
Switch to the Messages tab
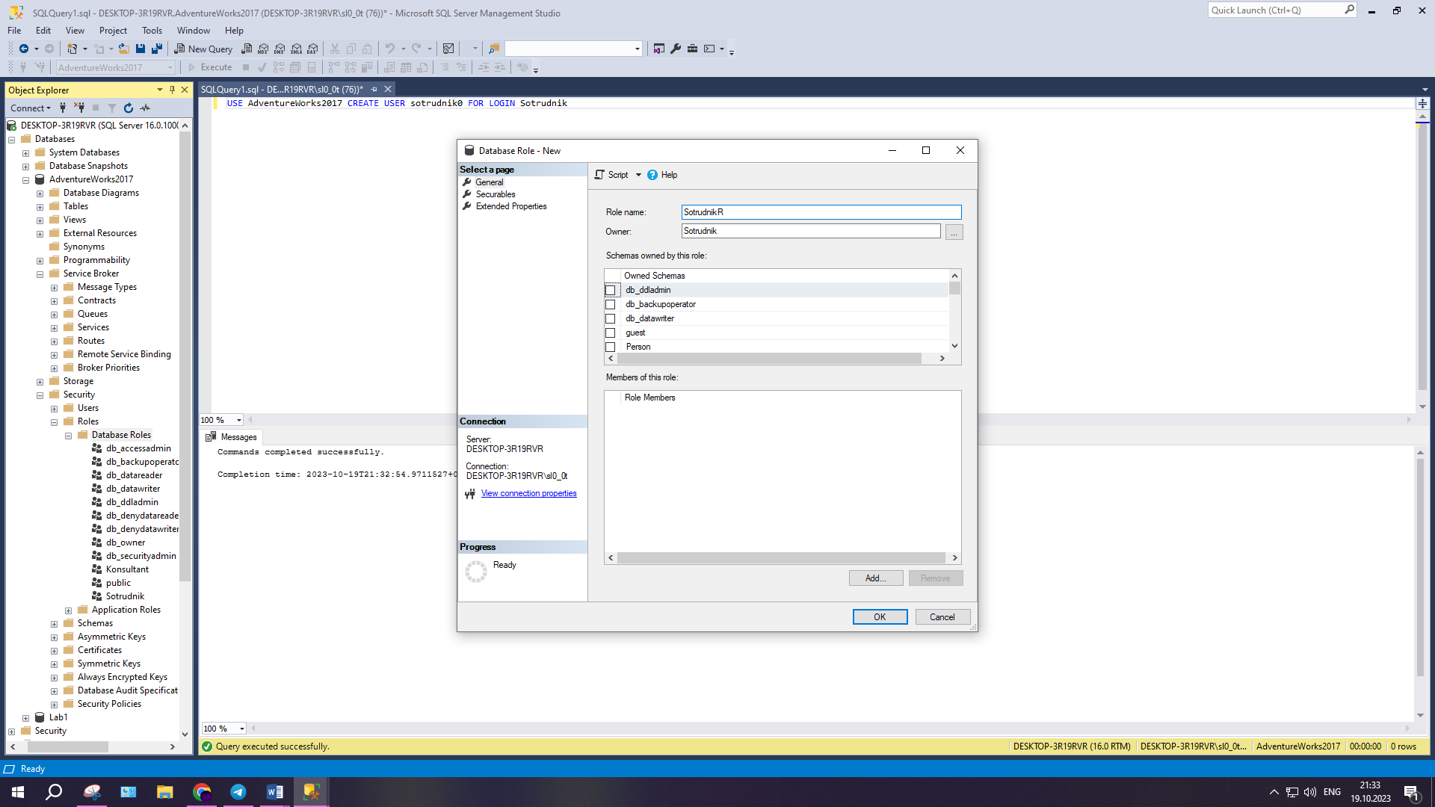[232, 437]
